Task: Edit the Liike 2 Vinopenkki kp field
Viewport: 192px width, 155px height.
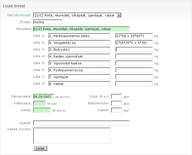Action: coord(79,43)
